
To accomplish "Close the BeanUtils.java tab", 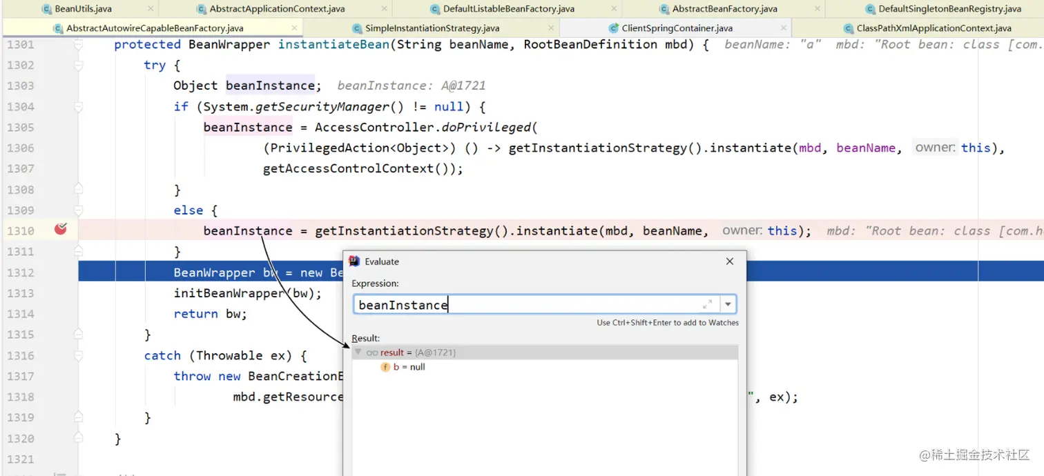I will 151,9.
